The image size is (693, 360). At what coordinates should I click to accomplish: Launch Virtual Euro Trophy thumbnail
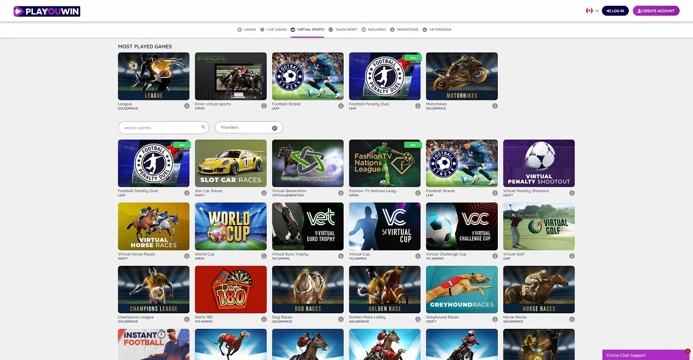(x=308, y=226)
